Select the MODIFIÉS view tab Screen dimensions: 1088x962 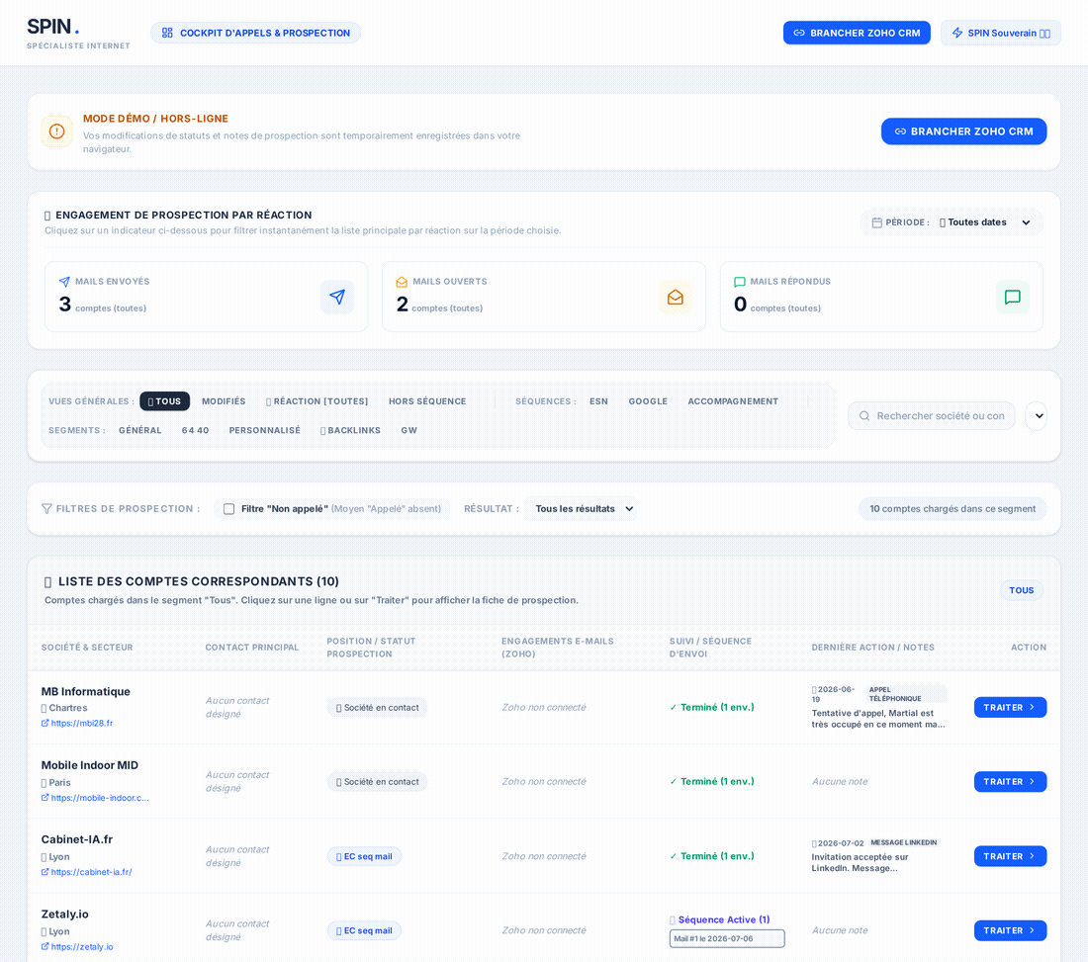(x=224, y=400)
